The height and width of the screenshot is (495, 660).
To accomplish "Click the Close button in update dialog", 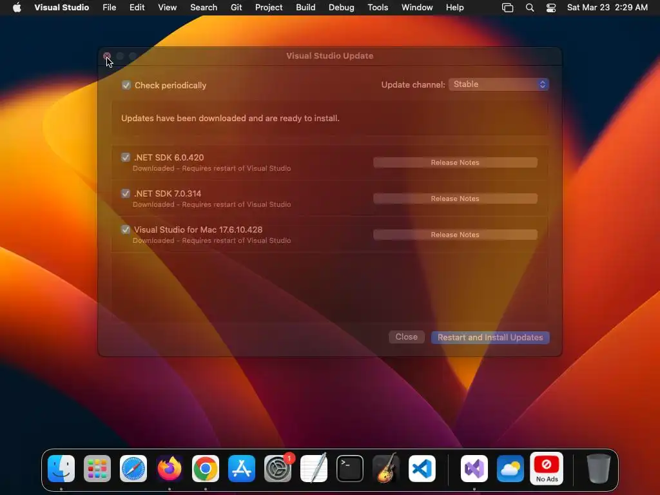I will click(x=407, y=337).
